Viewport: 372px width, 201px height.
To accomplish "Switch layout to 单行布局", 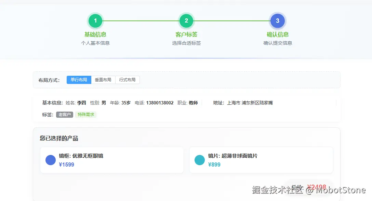I will click(79, 80).
